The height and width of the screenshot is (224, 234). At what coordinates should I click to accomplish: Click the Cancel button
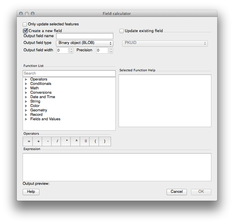tap(177, 192)
